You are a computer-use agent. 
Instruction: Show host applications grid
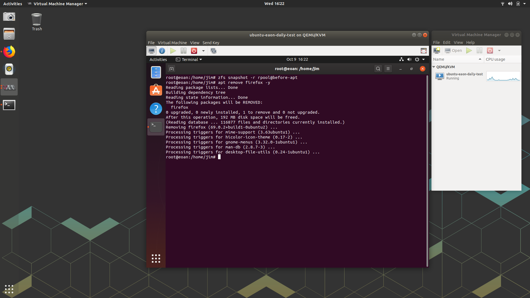coord(9,289)
